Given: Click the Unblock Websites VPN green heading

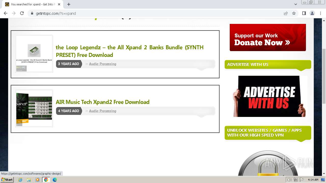Looking at the screenshot, I should point(268,133).
